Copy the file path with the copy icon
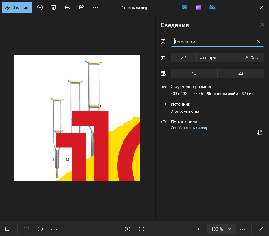 259,132
